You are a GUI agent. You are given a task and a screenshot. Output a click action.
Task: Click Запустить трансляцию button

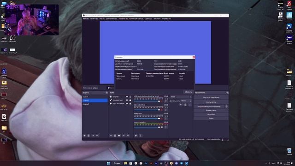[x=211, y=97]
